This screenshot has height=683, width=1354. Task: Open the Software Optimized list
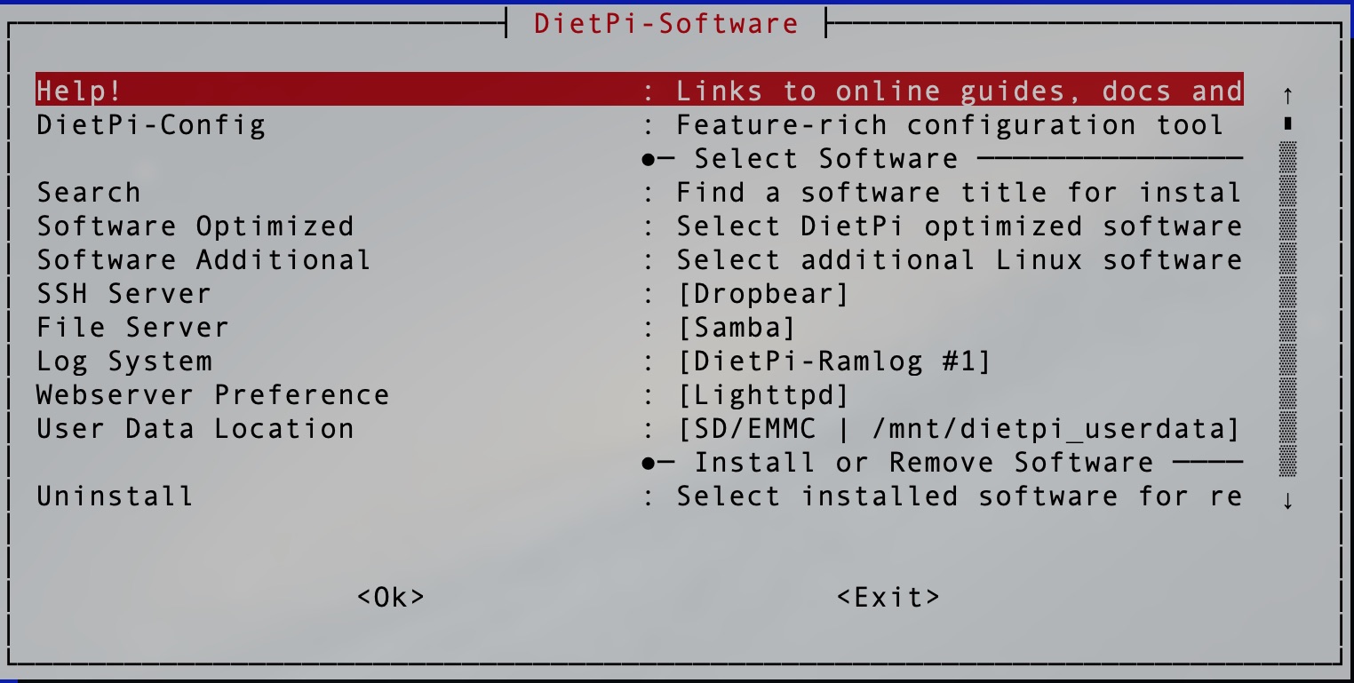click(x=640, y=225)
